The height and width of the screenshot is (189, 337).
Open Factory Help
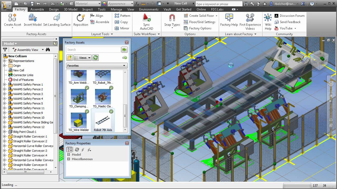point(229,20)
